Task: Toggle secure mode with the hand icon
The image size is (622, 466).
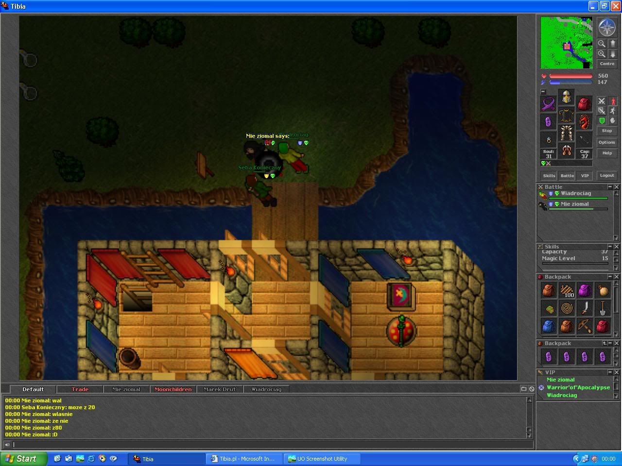Action: [613, 120]
